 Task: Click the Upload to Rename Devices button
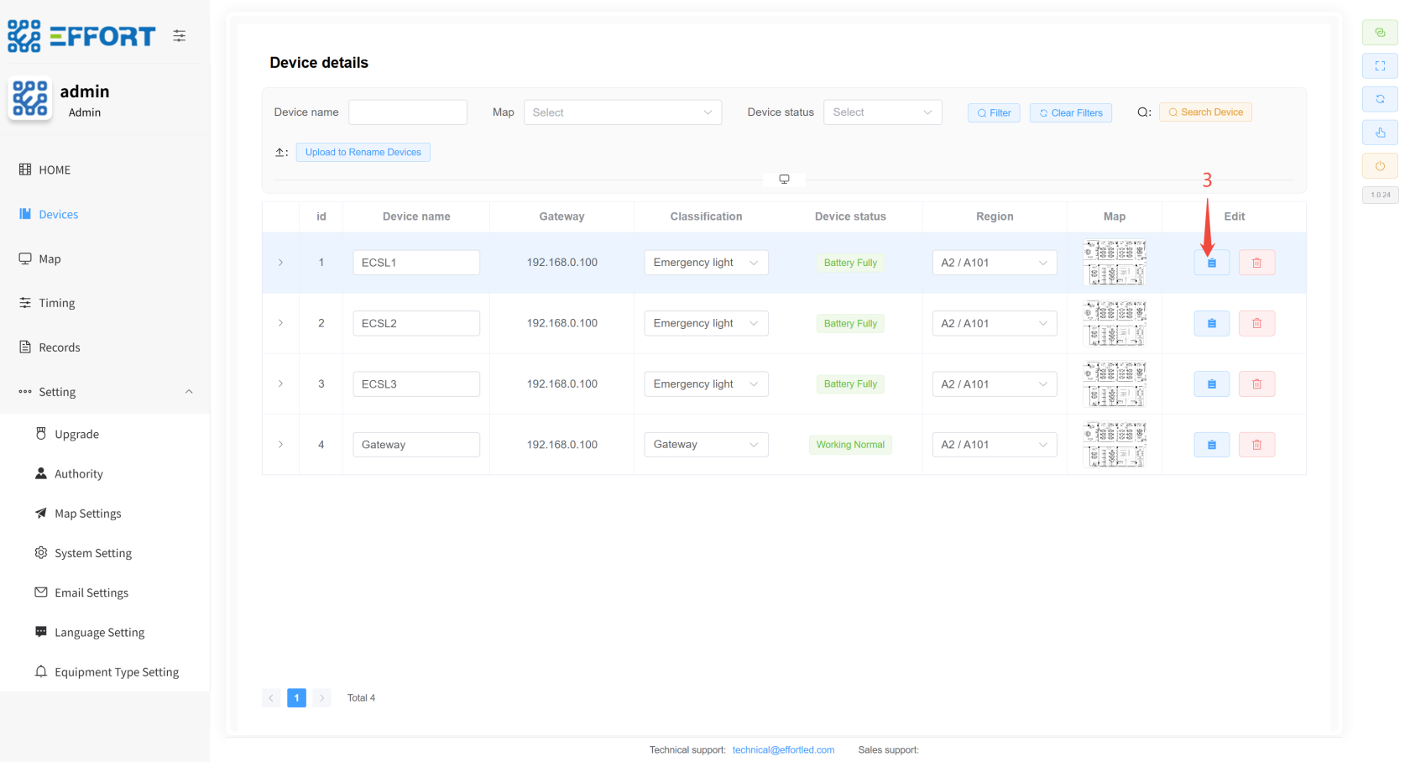point(363,152)
